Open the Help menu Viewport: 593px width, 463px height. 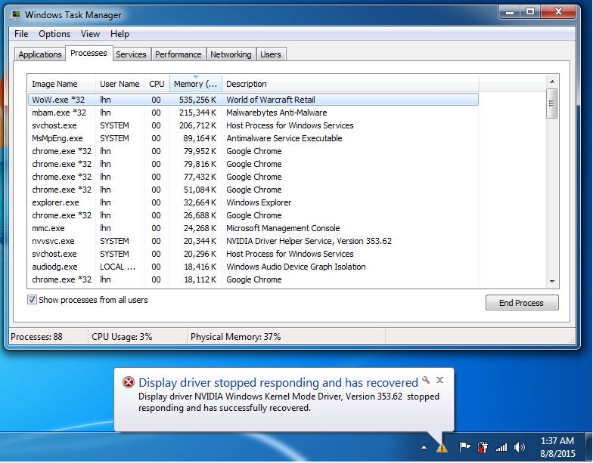click(120, 34)
